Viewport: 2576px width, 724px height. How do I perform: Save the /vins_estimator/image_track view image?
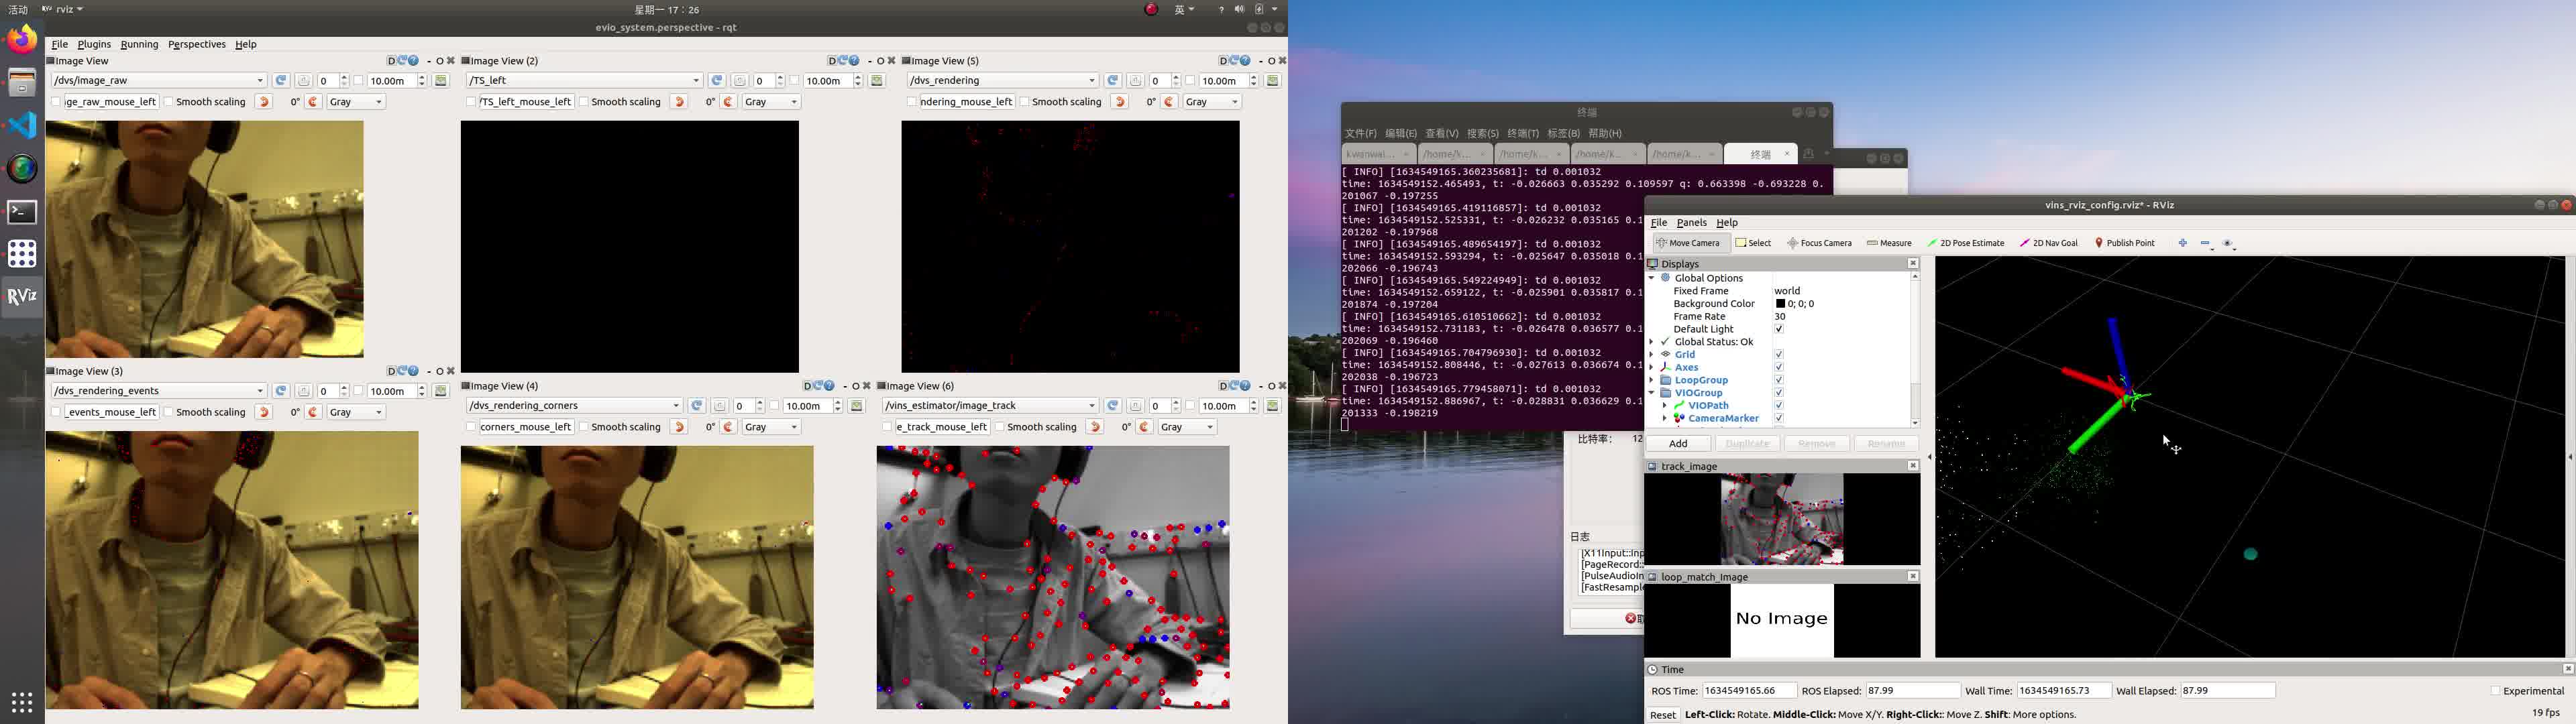(x=1273, y=405)
